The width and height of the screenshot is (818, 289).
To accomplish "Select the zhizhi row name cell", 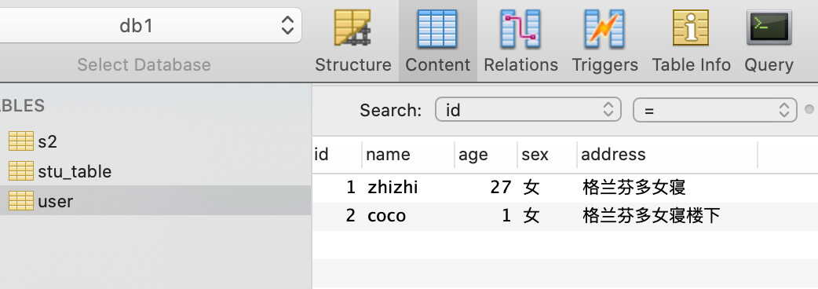I will (x=408, y=187).
